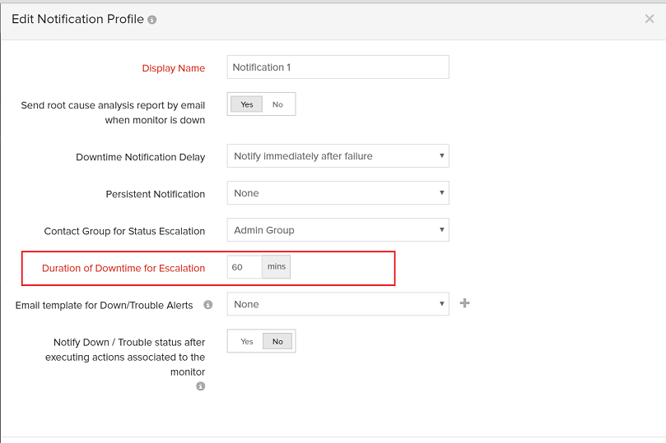Image resolution: width=666 pixels, height=443 pixels.
Task: Click Duration of Downtime for Escalation label
Action: [x=123, y=268]
